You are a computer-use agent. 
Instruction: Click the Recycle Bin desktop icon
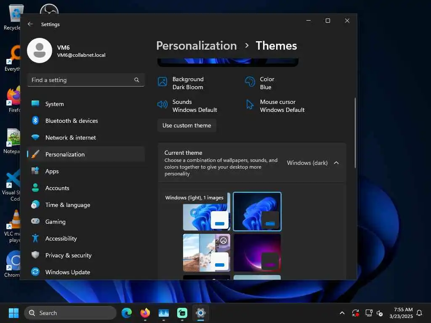12,17
